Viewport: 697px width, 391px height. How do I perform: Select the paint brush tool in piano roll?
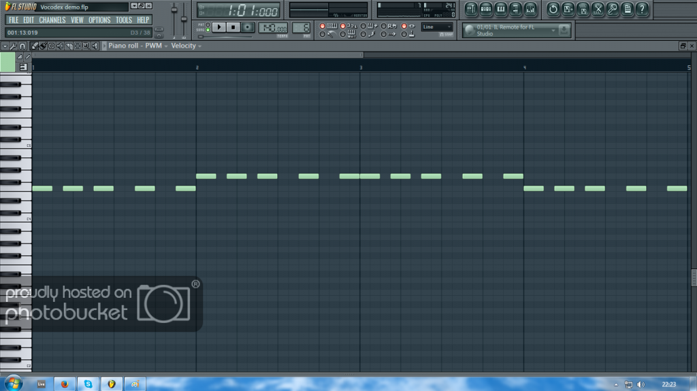pos(43,46)
